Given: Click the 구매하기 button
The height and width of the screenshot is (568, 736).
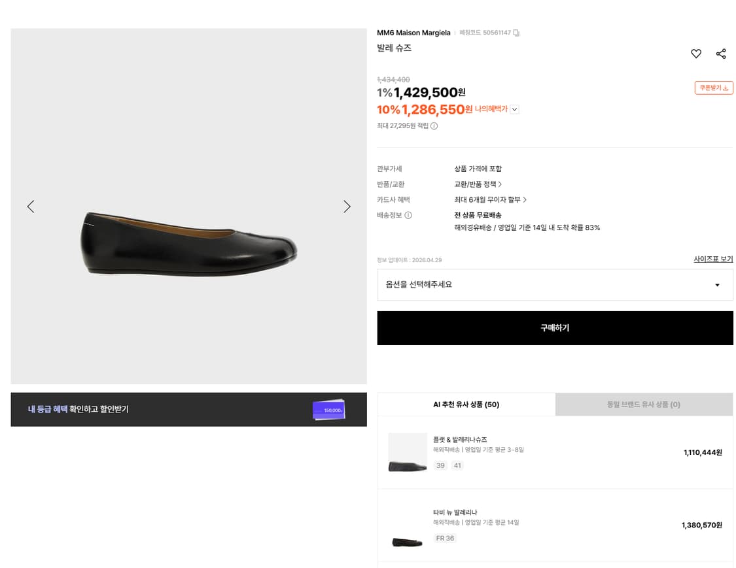Looking at the screenshot, I should (555, 328).
